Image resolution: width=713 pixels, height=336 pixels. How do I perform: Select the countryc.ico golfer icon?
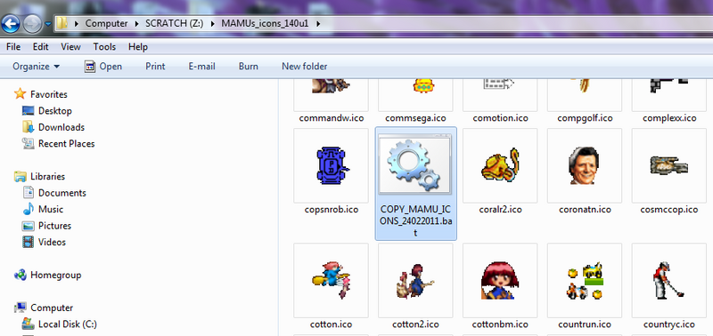pyautogui.click(x=669, y=280)
